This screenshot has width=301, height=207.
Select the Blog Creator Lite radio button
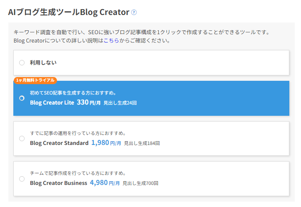coord(22,98)
